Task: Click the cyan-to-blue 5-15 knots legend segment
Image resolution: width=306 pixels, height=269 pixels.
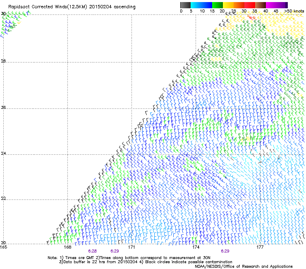Action: tap(201, 5)
